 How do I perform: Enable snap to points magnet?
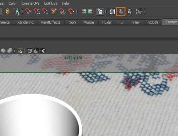(45, 11)
